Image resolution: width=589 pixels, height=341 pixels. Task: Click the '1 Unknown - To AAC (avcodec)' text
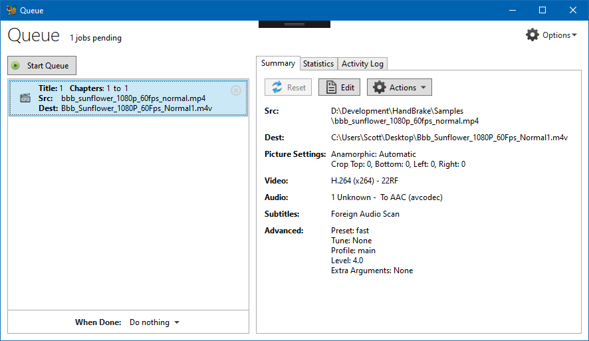(x=386, y=197)
